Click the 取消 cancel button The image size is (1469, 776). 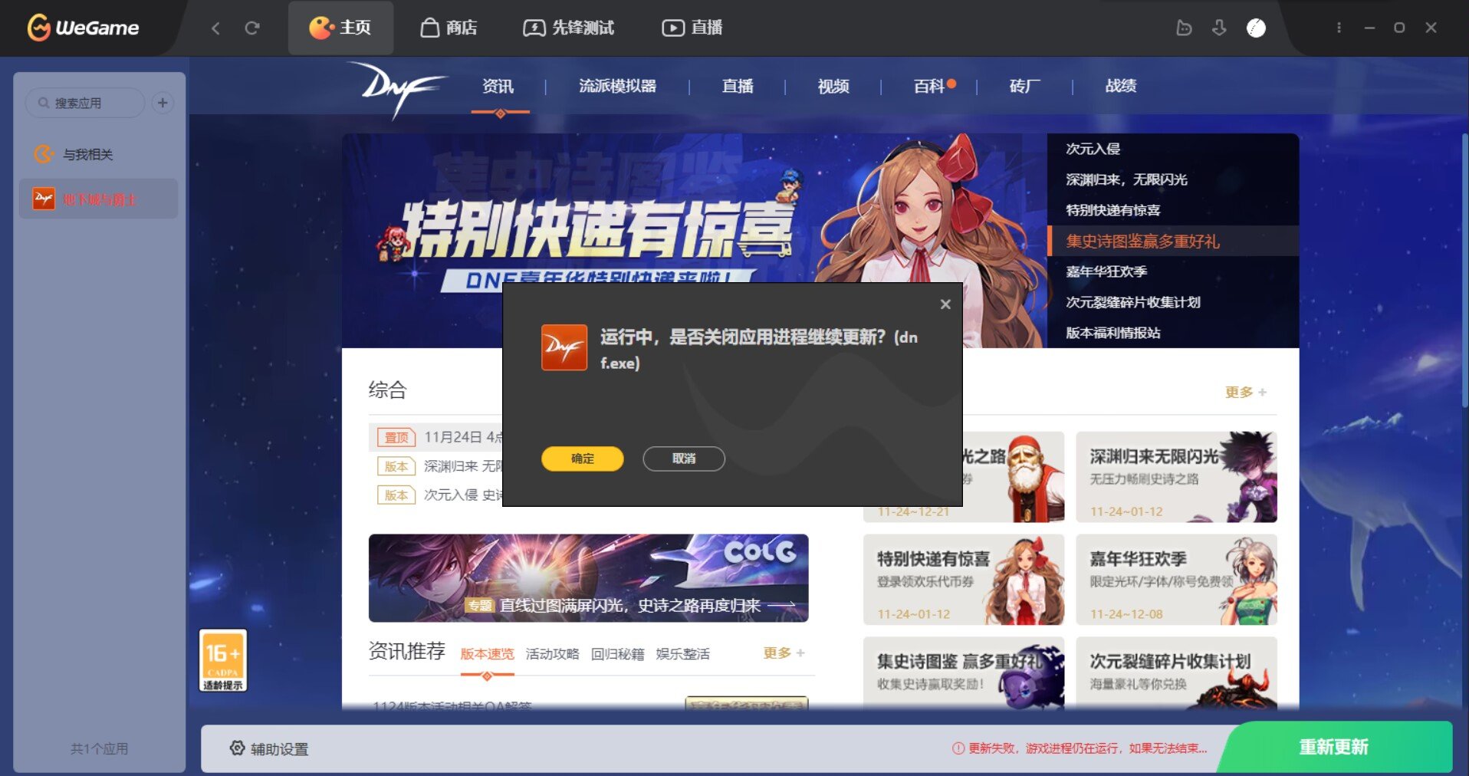click(x=684, y=459)
